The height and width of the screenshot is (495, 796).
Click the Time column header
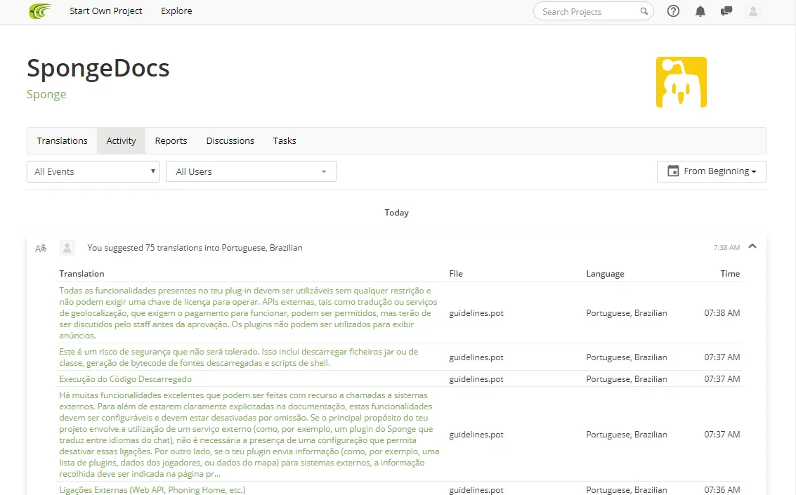(x=730, y=273)
